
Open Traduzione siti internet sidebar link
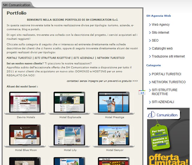coord(168,56)
